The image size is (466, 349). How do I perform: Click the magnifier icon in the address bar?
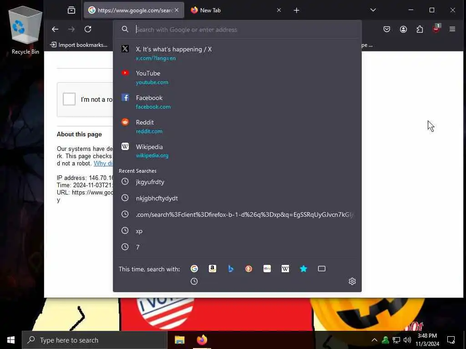click(125, 30)
